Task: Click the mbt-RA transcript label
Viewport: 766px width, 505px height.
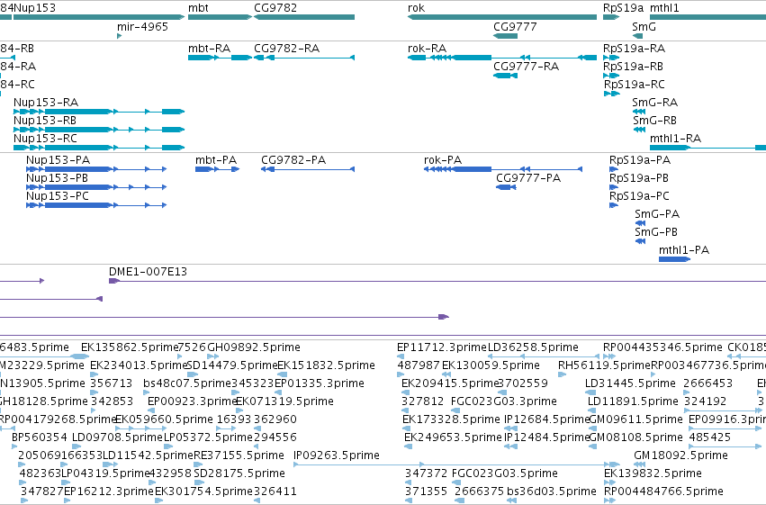Action: click(209, 49)
